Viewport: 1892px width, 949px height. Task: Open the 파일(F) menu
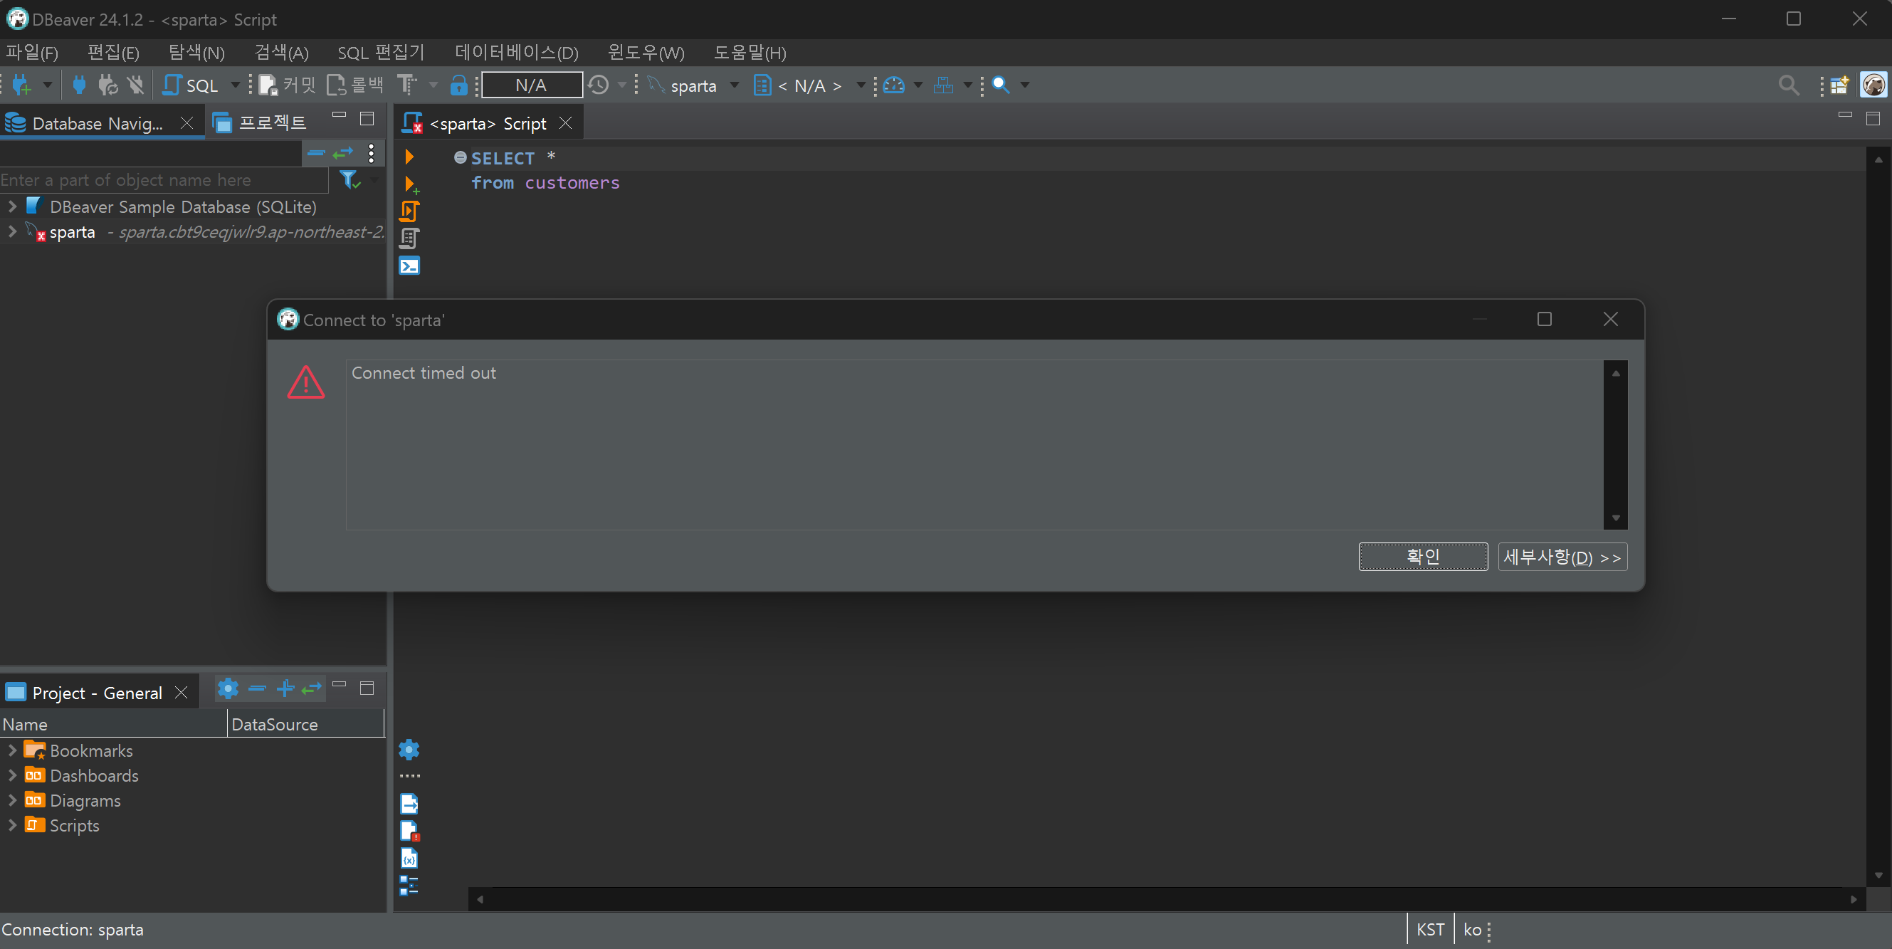[31, 52]
